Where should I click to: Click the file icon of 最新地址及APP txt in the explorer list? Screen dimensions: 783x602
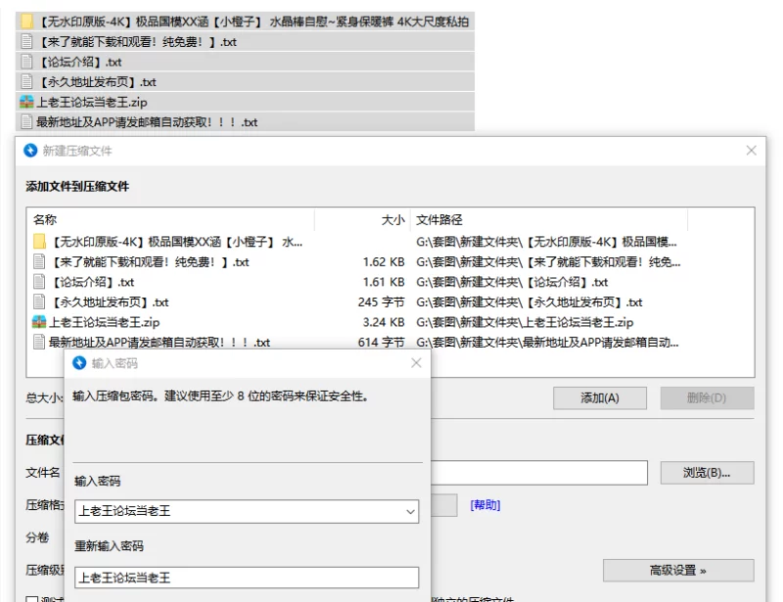click(27, 122)
